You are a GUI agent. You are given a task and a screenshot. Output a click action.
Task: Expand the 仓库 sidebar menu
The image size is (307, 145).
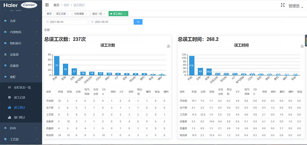[x=21, y=21]
